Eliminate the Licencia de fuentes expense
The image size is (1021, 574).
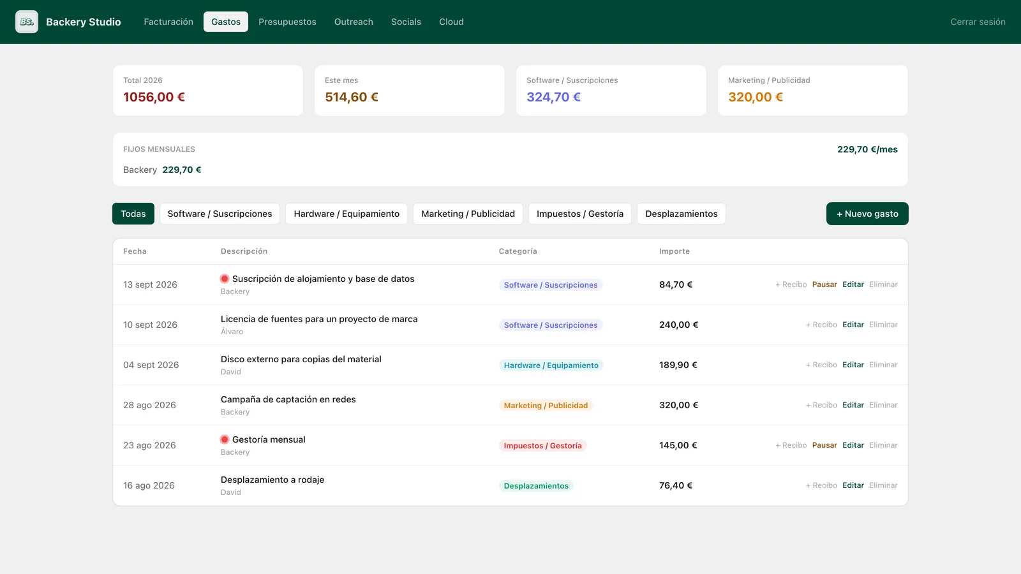coord(883,325)
